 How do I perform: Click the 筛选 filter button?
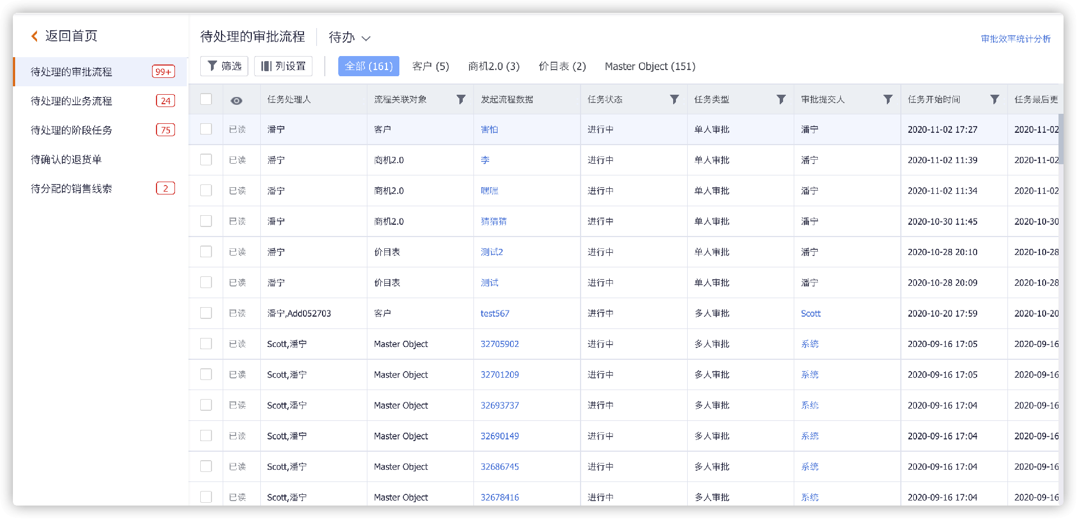click(x=224, y=66)
